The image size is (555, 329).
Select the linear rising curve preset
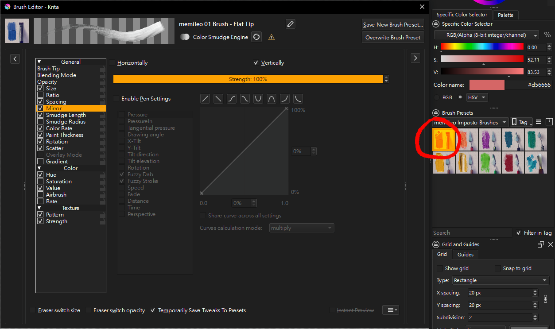tap(205, 99)
